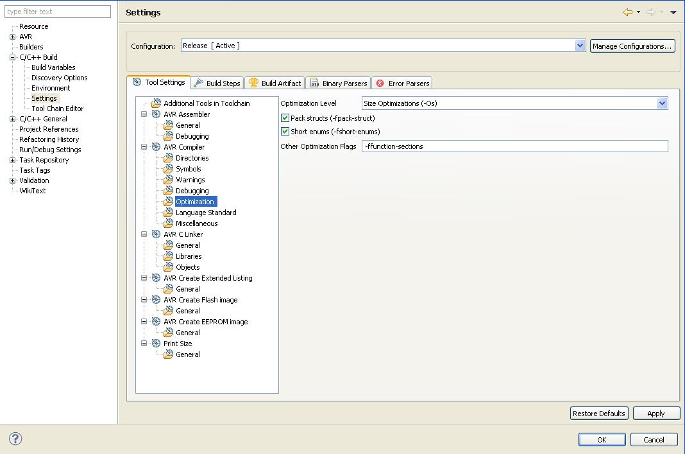The height and width of the screenshot is (454, 685).
Task: Click the AVR Compiler tool icon
Action: tap(156, 147)
